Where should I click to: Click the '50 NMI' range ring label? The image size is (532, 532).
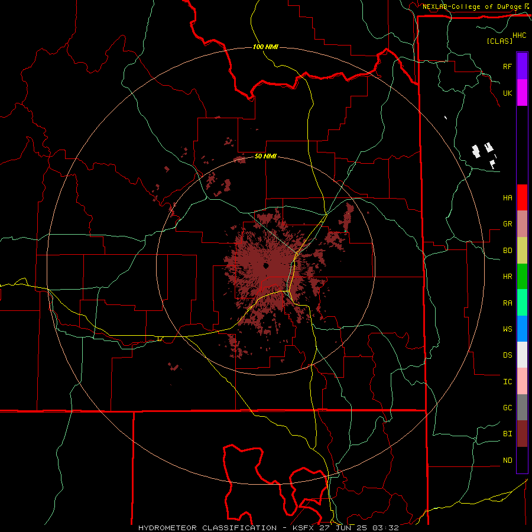point(265,157)
